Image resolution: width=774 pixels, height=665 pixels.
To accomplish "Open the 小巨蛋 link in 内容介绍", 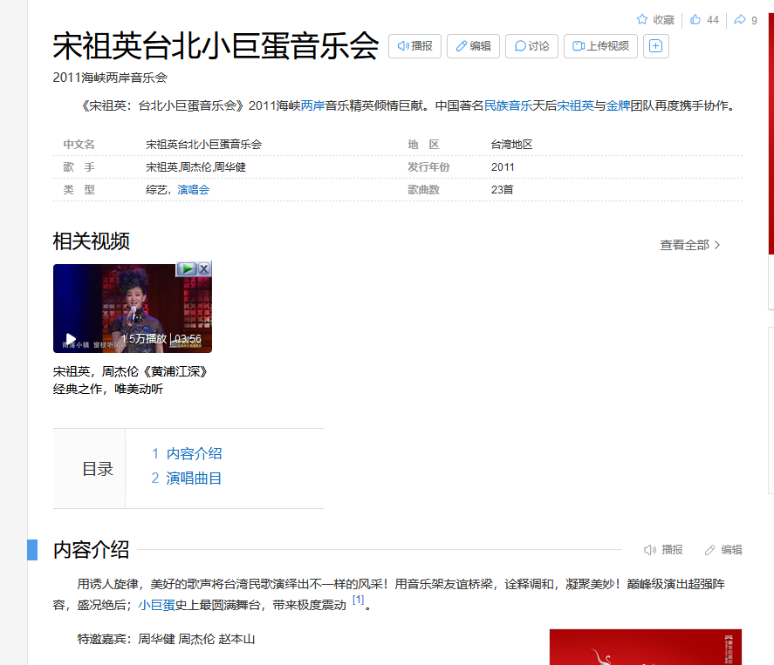I will click(156, 605).
